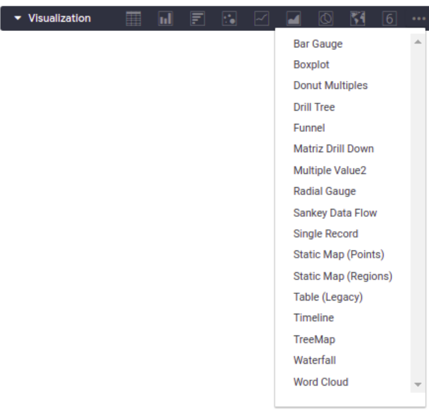Select the Single Value visualization icon
Screen dimensions: 429x412
coord(389,18)
